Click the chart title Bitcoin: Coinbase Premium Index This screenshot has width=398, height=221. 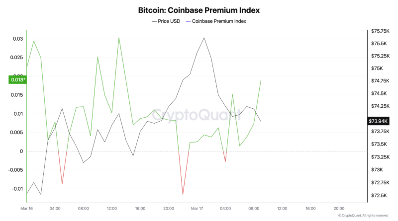[x=199, y=10]
